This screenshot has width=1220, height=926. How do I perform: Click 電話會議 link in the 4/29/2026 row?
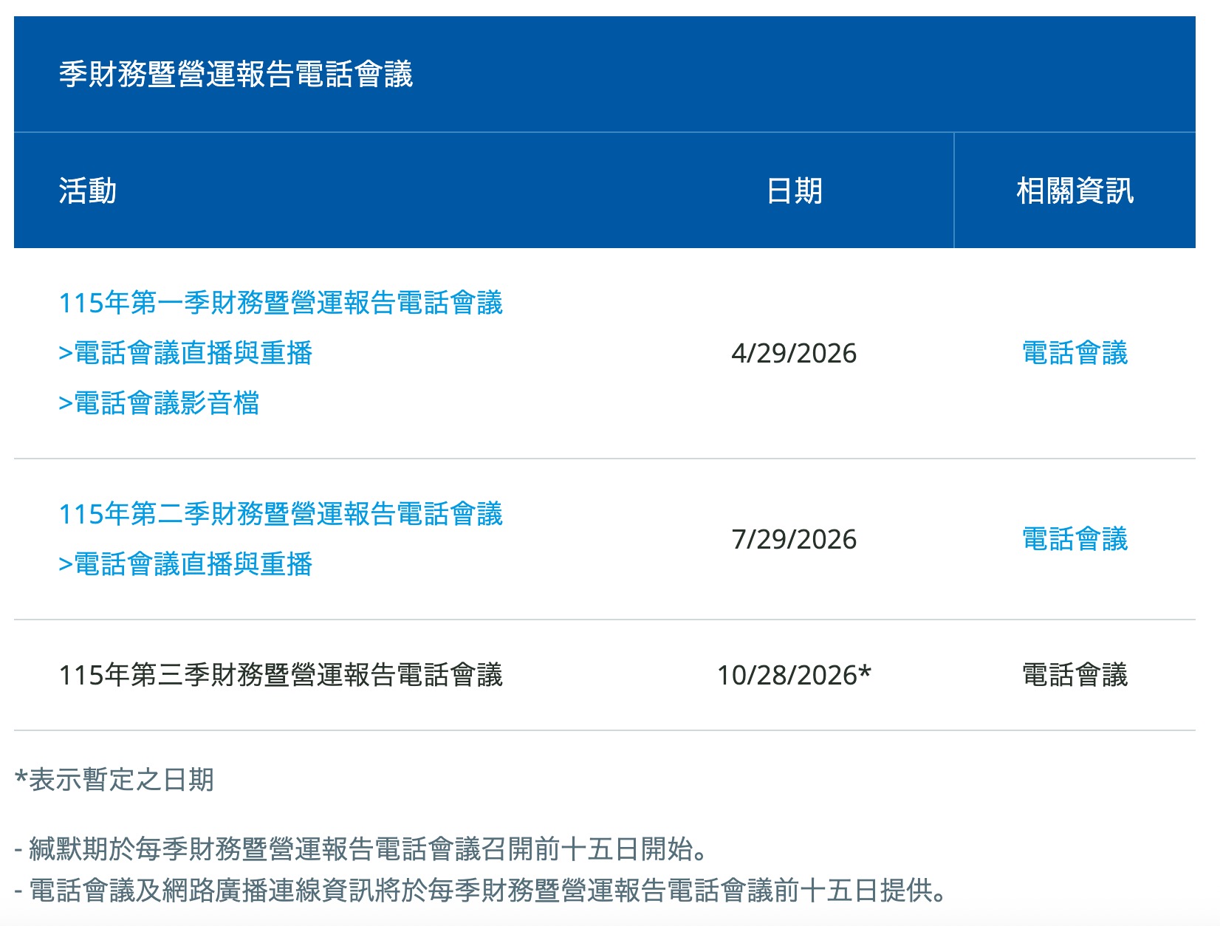(1075, 353)
